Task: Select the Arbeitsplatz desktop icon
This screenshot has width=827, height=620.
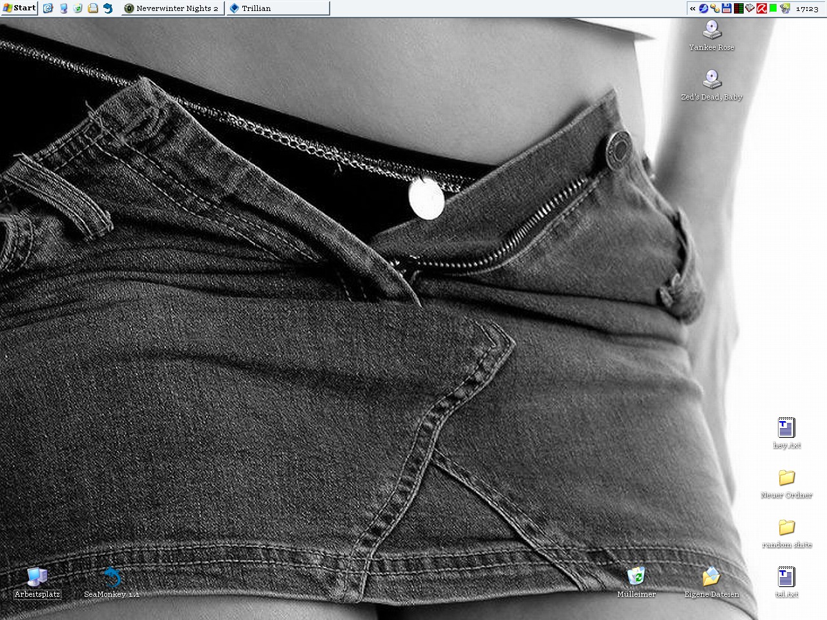Action: (37, 577)
